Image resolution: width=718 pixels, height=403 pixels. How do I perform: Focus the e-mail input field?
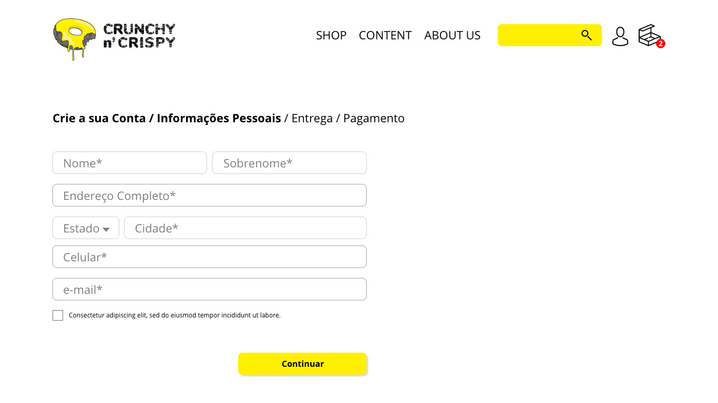tap(209, 290)
